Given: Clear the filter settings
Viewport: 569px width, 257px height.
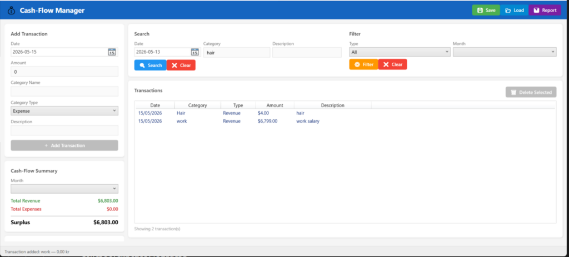Looking at the screenshot, I should coord(393,64).
